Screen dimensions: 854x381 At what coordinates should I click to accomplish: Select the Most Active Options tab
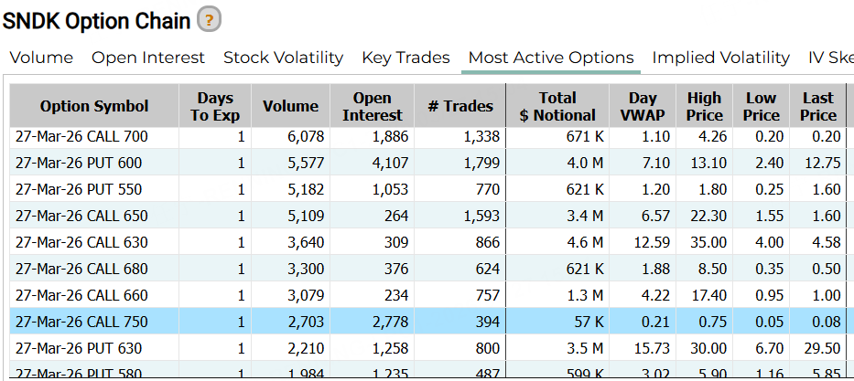(551, 58)
